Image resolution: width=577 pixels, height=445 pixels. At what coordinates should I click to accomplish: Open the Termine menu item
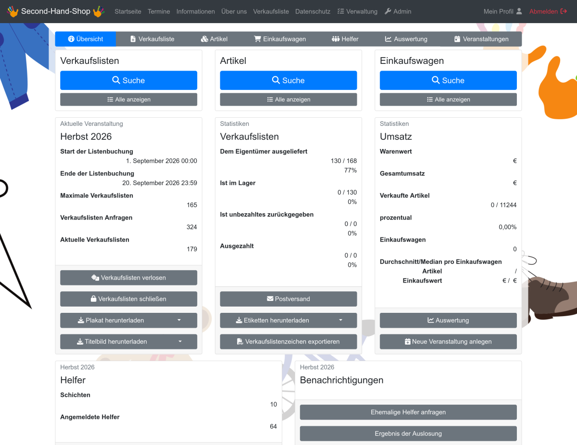click(159, 12)
